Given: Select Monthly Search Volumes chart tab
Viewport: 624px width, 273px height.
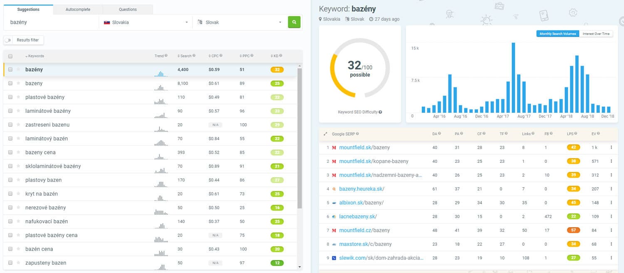Looking at the screenshot, I should (557, 34).
